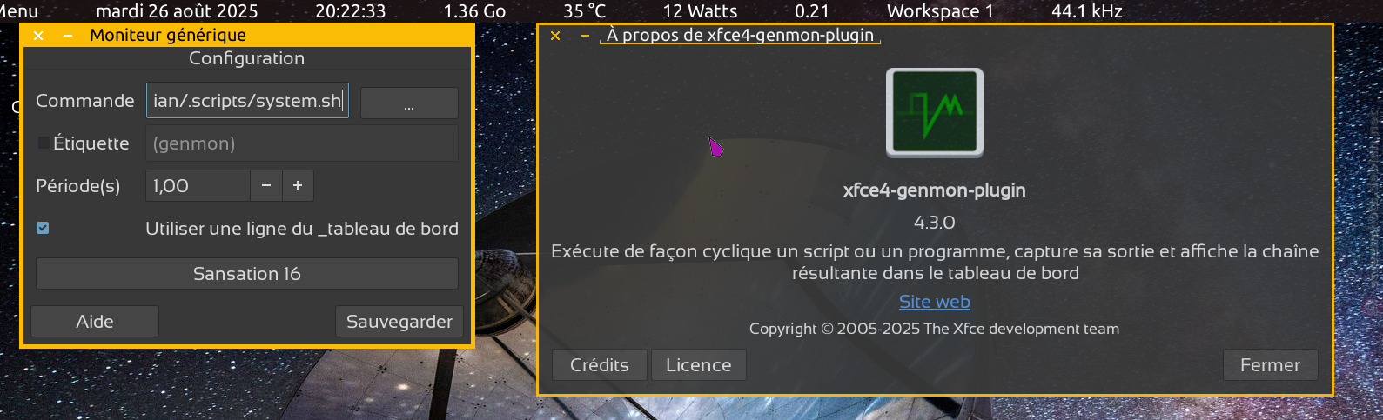The height and width of the screenshot is (420, 1383).
Task: Open the Site web link
Action: pyautogui.click(x=935, y=302)
